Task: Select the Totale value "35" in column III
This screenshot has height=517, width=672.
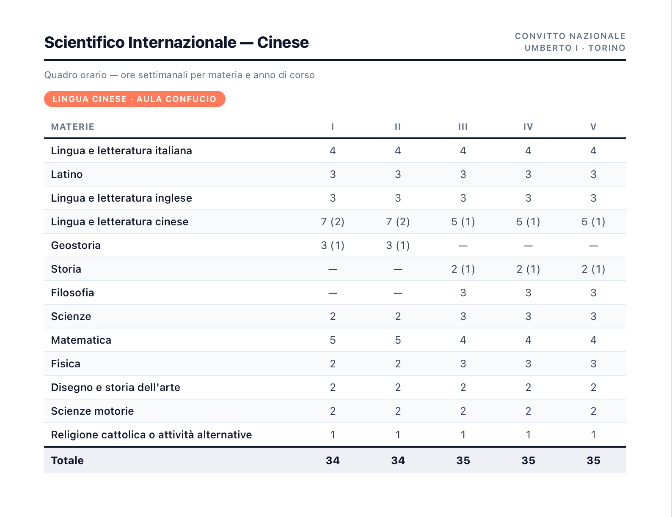Action: [x=463, y=460]
